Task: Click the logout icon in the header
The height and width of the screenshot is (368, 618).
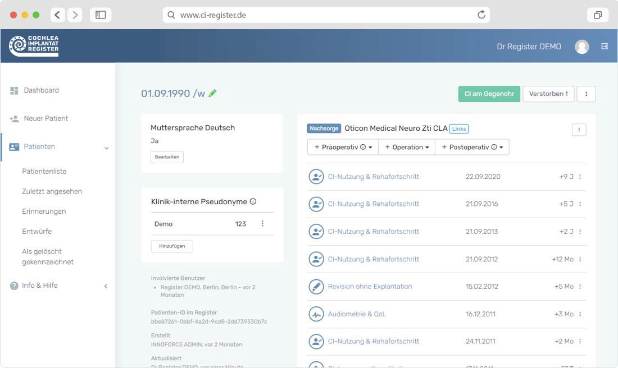Action: coord(605,47)
